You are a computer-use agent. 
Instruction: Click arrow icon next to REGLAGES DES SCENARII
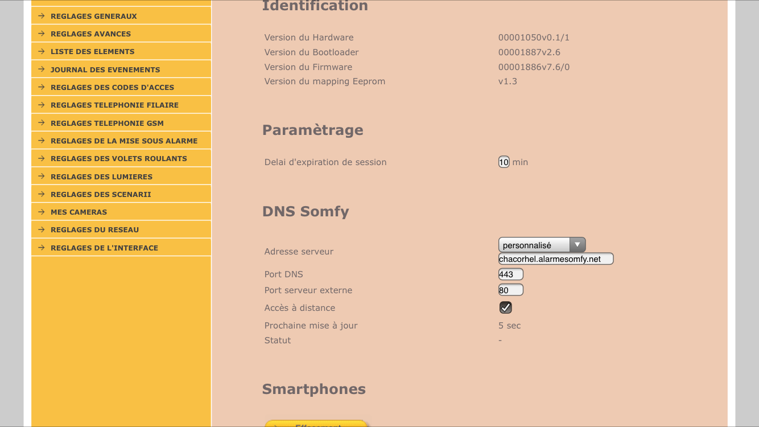[42, 194]
